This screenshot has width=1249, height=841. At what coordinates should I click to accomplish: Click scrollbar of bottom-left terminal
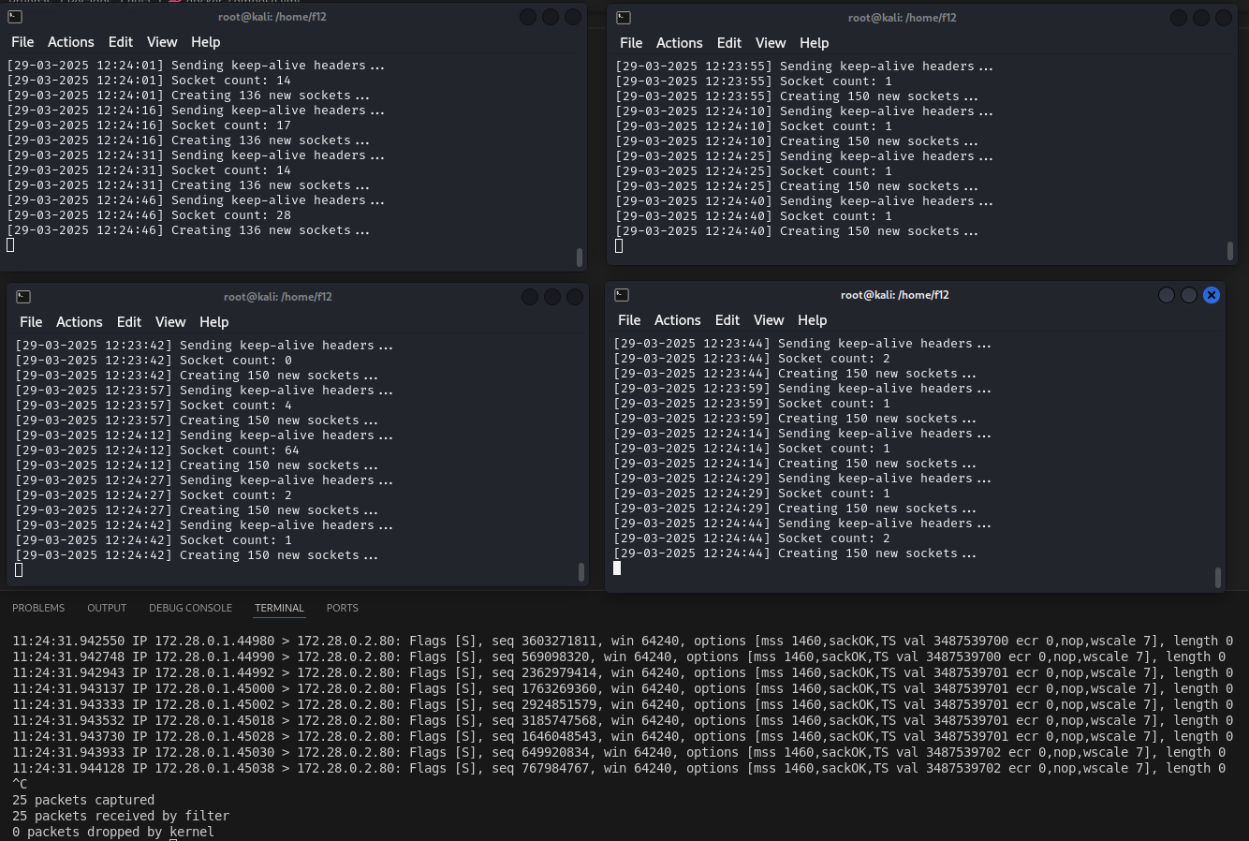(581, 571)
